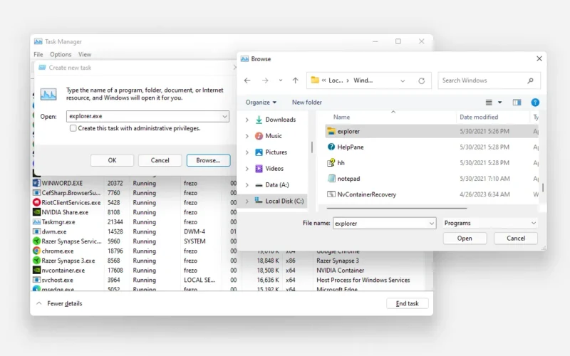Select the HelpPane file icon
Screen dimensions: 570x356
pos(331,147)
